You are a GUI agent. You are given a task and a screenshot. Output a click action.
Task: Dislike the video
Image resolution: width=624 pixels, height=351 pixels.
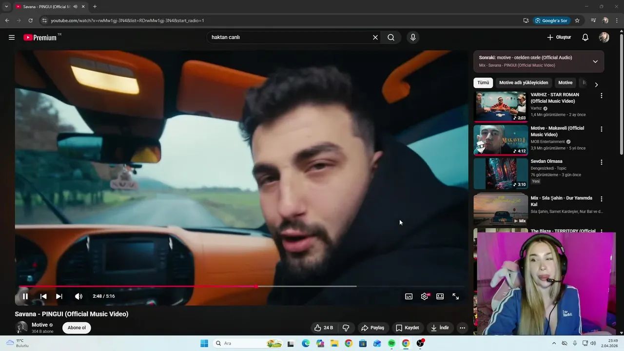point(346,328)
